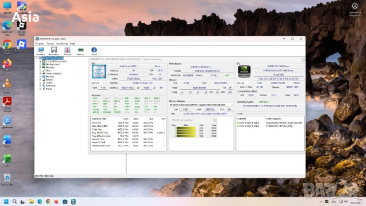The width and height of the screenshot is (366, 206).
Task: Open Excel desktop shortcut
Action: pos(7,160)
